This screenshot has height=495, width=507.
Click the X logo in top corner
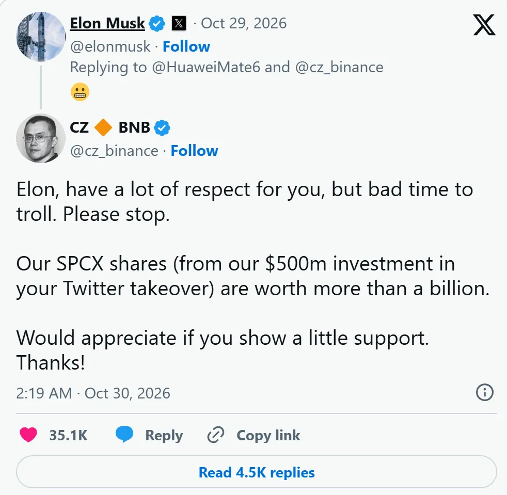click(x=484, y=25)
